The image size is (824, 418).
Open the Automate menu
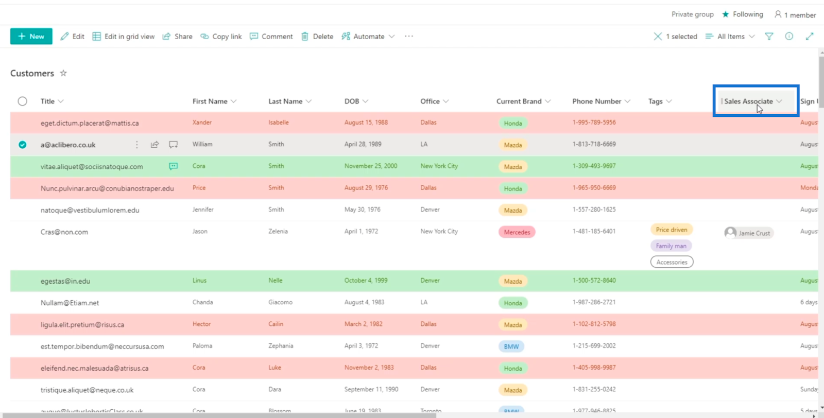[x=368, y=37]
